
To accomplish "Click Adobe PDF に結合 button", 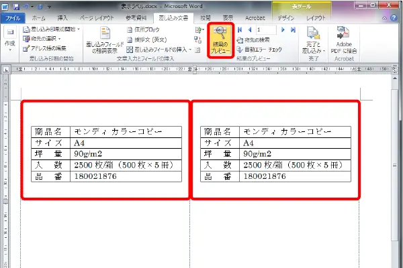I will click(x=344, y=40).
